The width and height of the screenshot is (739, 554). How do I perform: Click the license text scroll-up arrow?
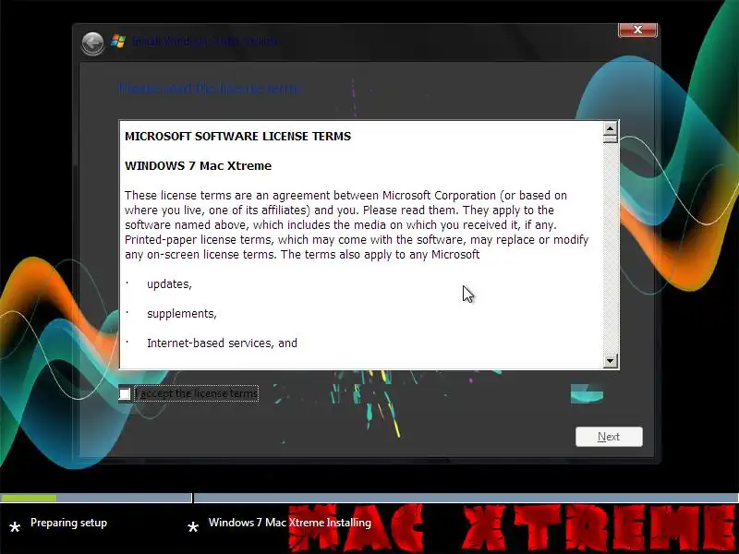tap(610, 128)
